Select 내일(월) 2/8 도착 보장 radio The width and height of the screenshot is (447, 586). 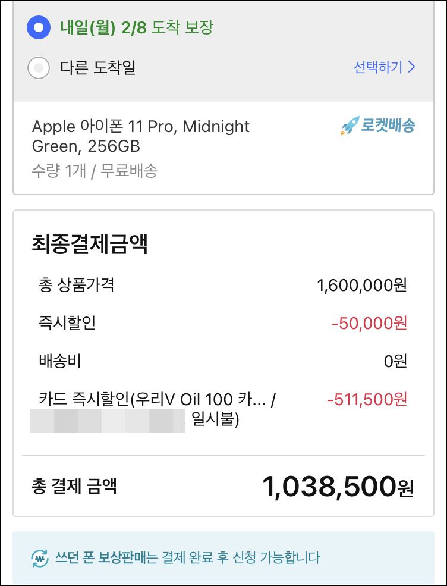click(x=39, y=27)
